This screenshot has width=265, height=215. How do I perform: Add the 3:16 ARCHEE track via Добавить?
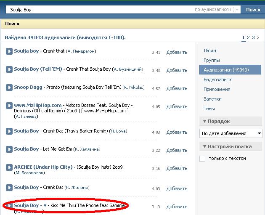[177, 169]
